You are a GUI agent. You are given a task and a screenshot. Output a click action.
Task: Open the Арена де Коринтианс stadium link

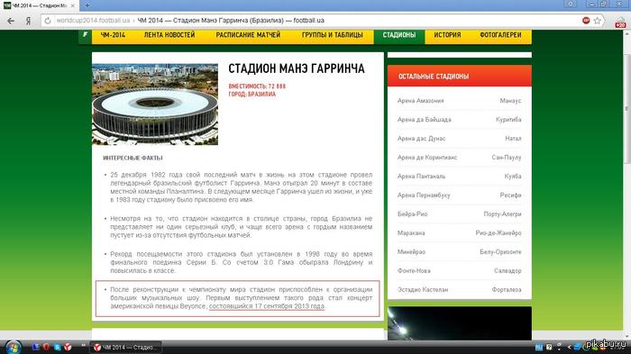(x=427, y=158)
